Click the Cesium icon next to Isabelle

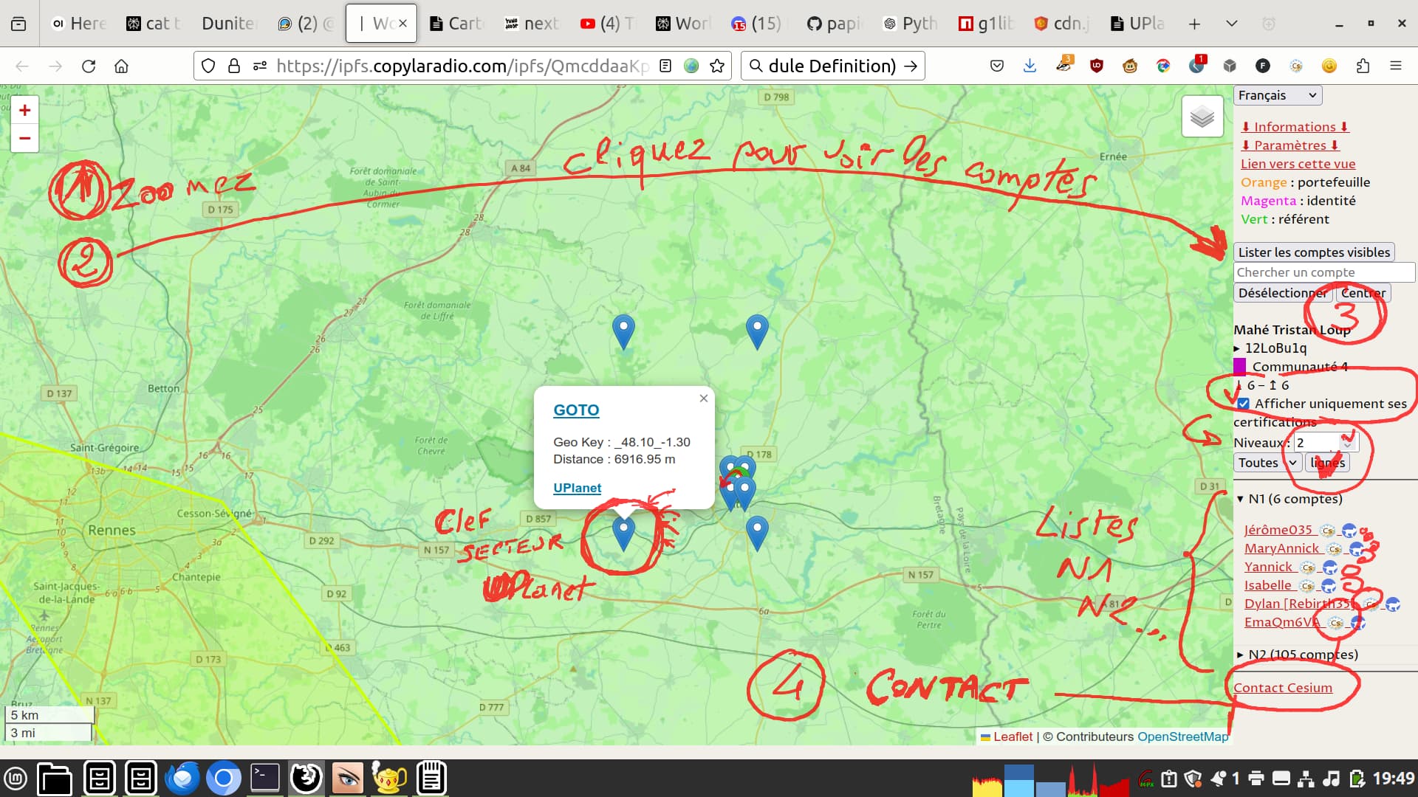click(1306, 586)
